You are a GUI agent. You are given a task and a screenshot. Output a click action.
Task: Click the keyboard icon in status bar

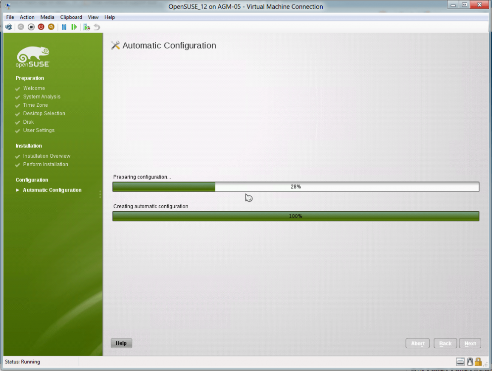[x=460, y=362]
